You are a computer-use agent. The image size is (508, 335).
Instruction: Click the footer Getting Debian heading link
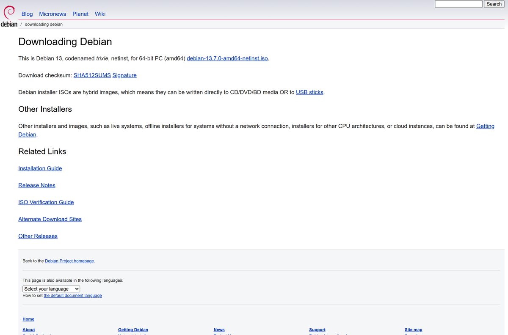click(133, 330)
